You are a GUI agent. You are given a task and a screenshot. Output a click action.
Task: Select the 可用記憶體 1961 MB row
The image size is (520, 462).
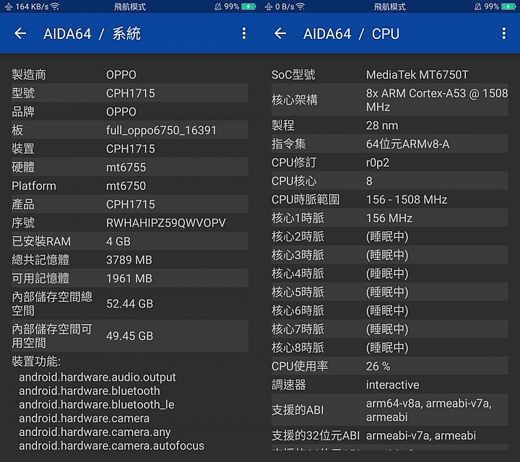pyautogui.click(x=130, y=279)
